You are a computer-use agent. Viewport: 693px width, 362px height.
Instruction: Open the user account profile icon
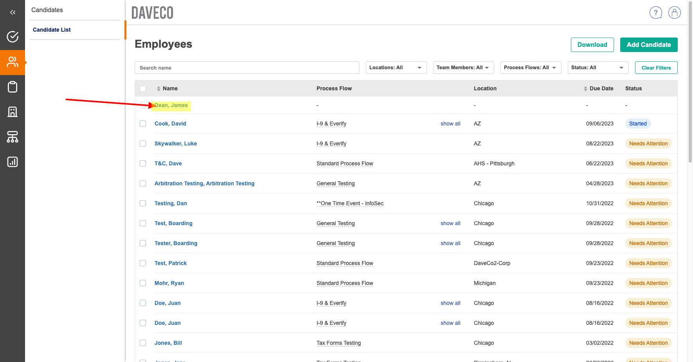pos(674,13)
